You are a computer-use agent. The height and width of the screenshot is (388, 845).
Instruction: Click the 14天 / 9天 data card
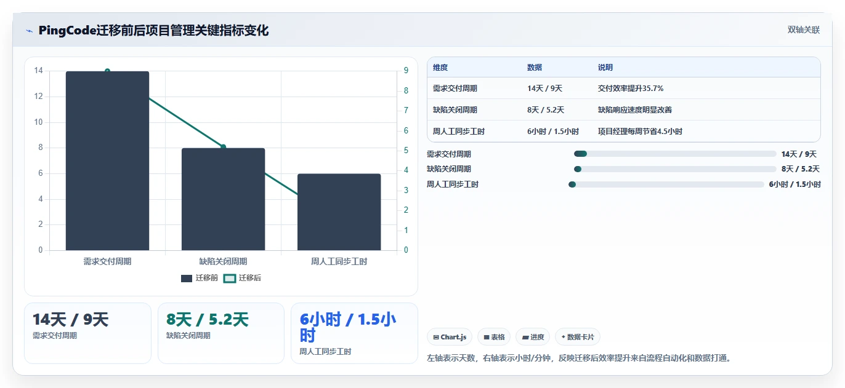[87, 333]
